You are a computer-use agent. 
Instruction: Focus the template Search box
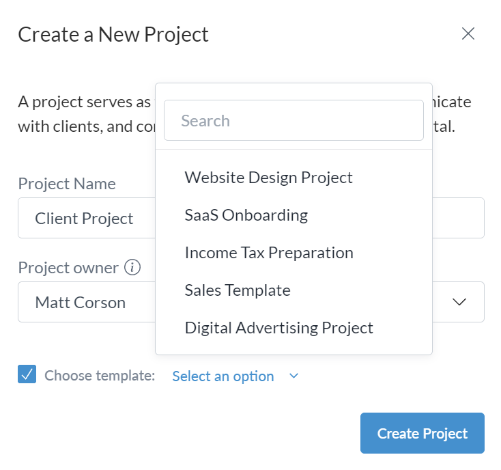point(294,121)
